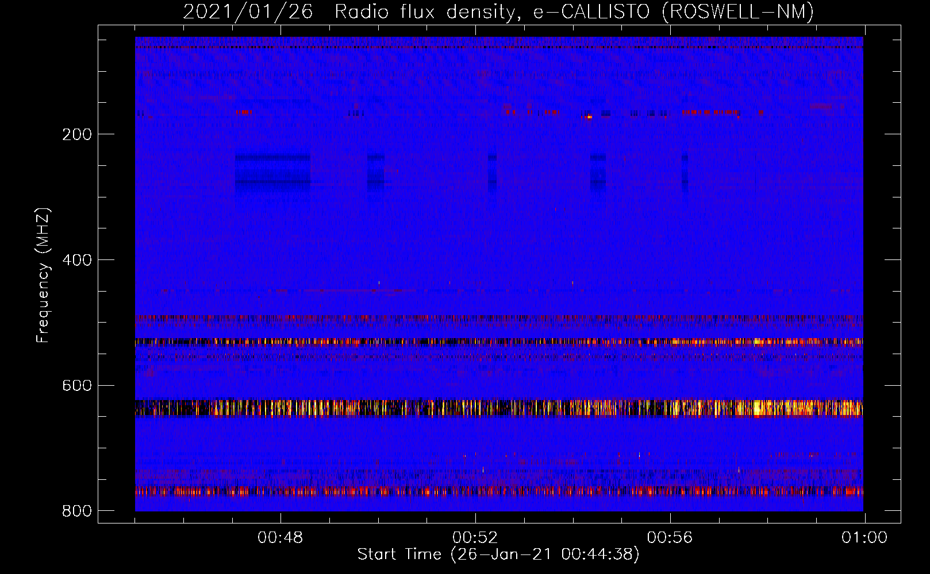Click the 800 frequency tick label
The image size is (930, 574).
pos(77,511)
